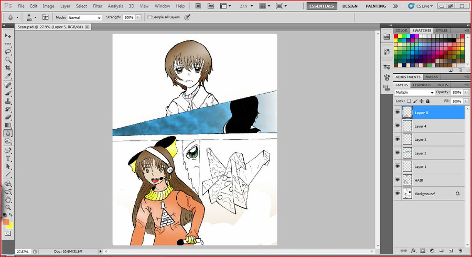Select the Move tool
Image resolution: width=472 pixels, height=257 pixels.
click(8, 36)
